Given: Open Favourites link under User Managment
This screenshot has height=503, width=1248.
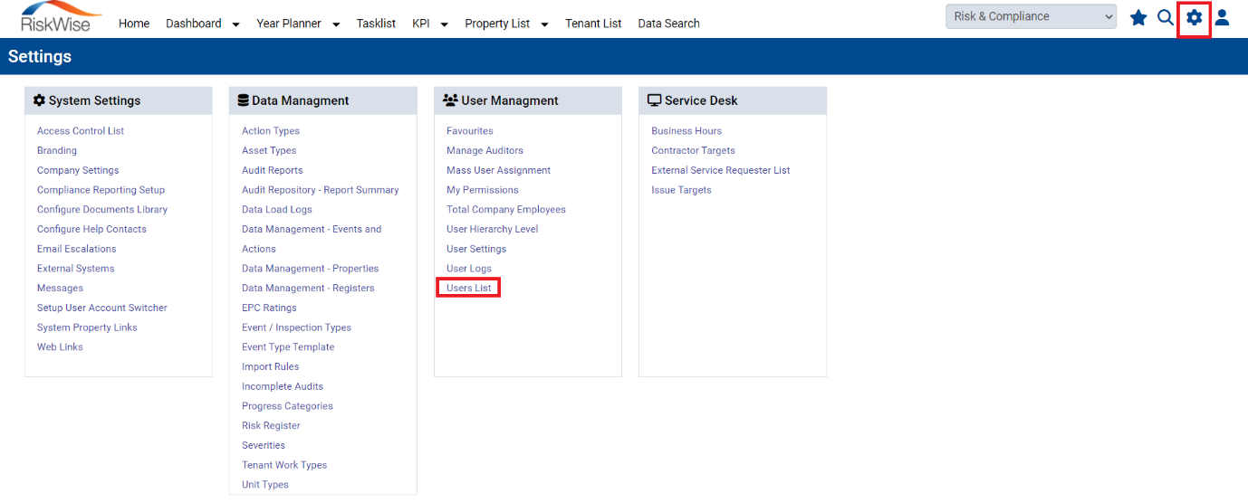Looking at the screenshot, I should (x=470, y=131).
